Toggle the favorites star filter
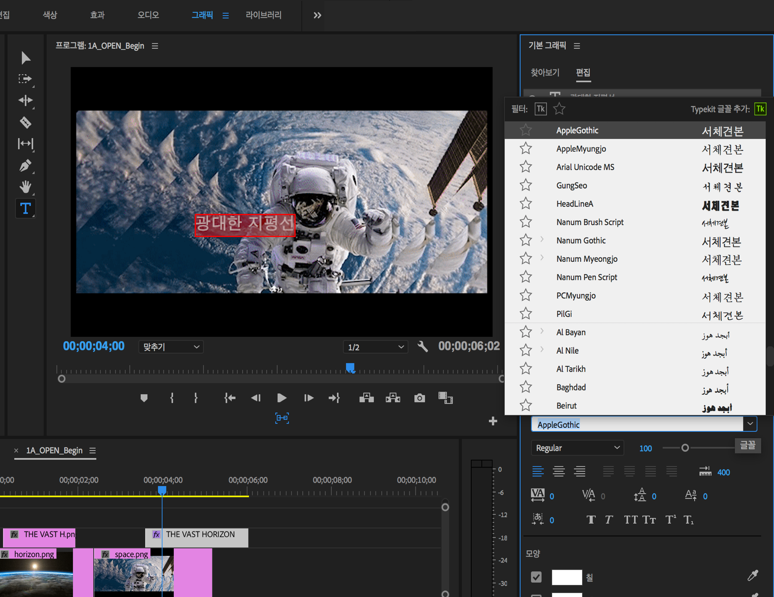774x597 pixels. tap(559, 109)
